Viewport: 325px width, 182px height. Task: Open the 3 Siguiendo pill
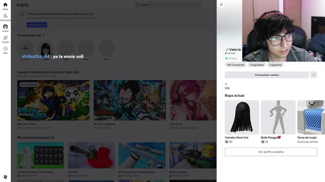[275, 65]
